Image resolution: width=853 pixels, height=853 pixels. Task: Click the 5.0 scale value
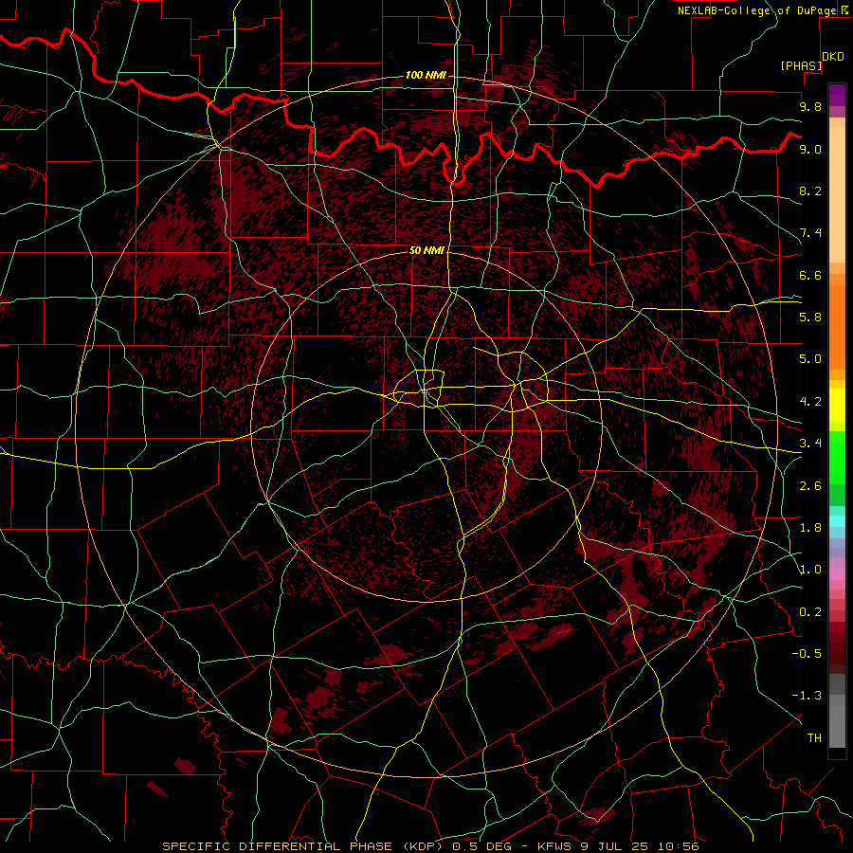pos(810,359)
